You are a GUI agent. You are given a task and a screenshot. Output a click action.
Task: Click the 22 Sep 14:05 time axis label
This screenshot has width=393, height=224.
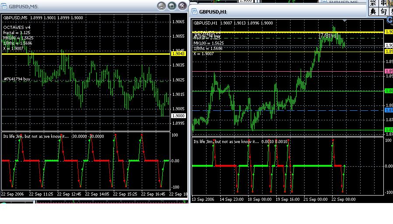pos(97,194)
